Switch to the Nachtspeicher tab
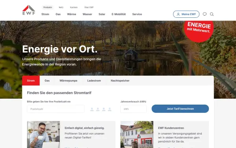This screenshot has height=148, width=236. (120, 81)
